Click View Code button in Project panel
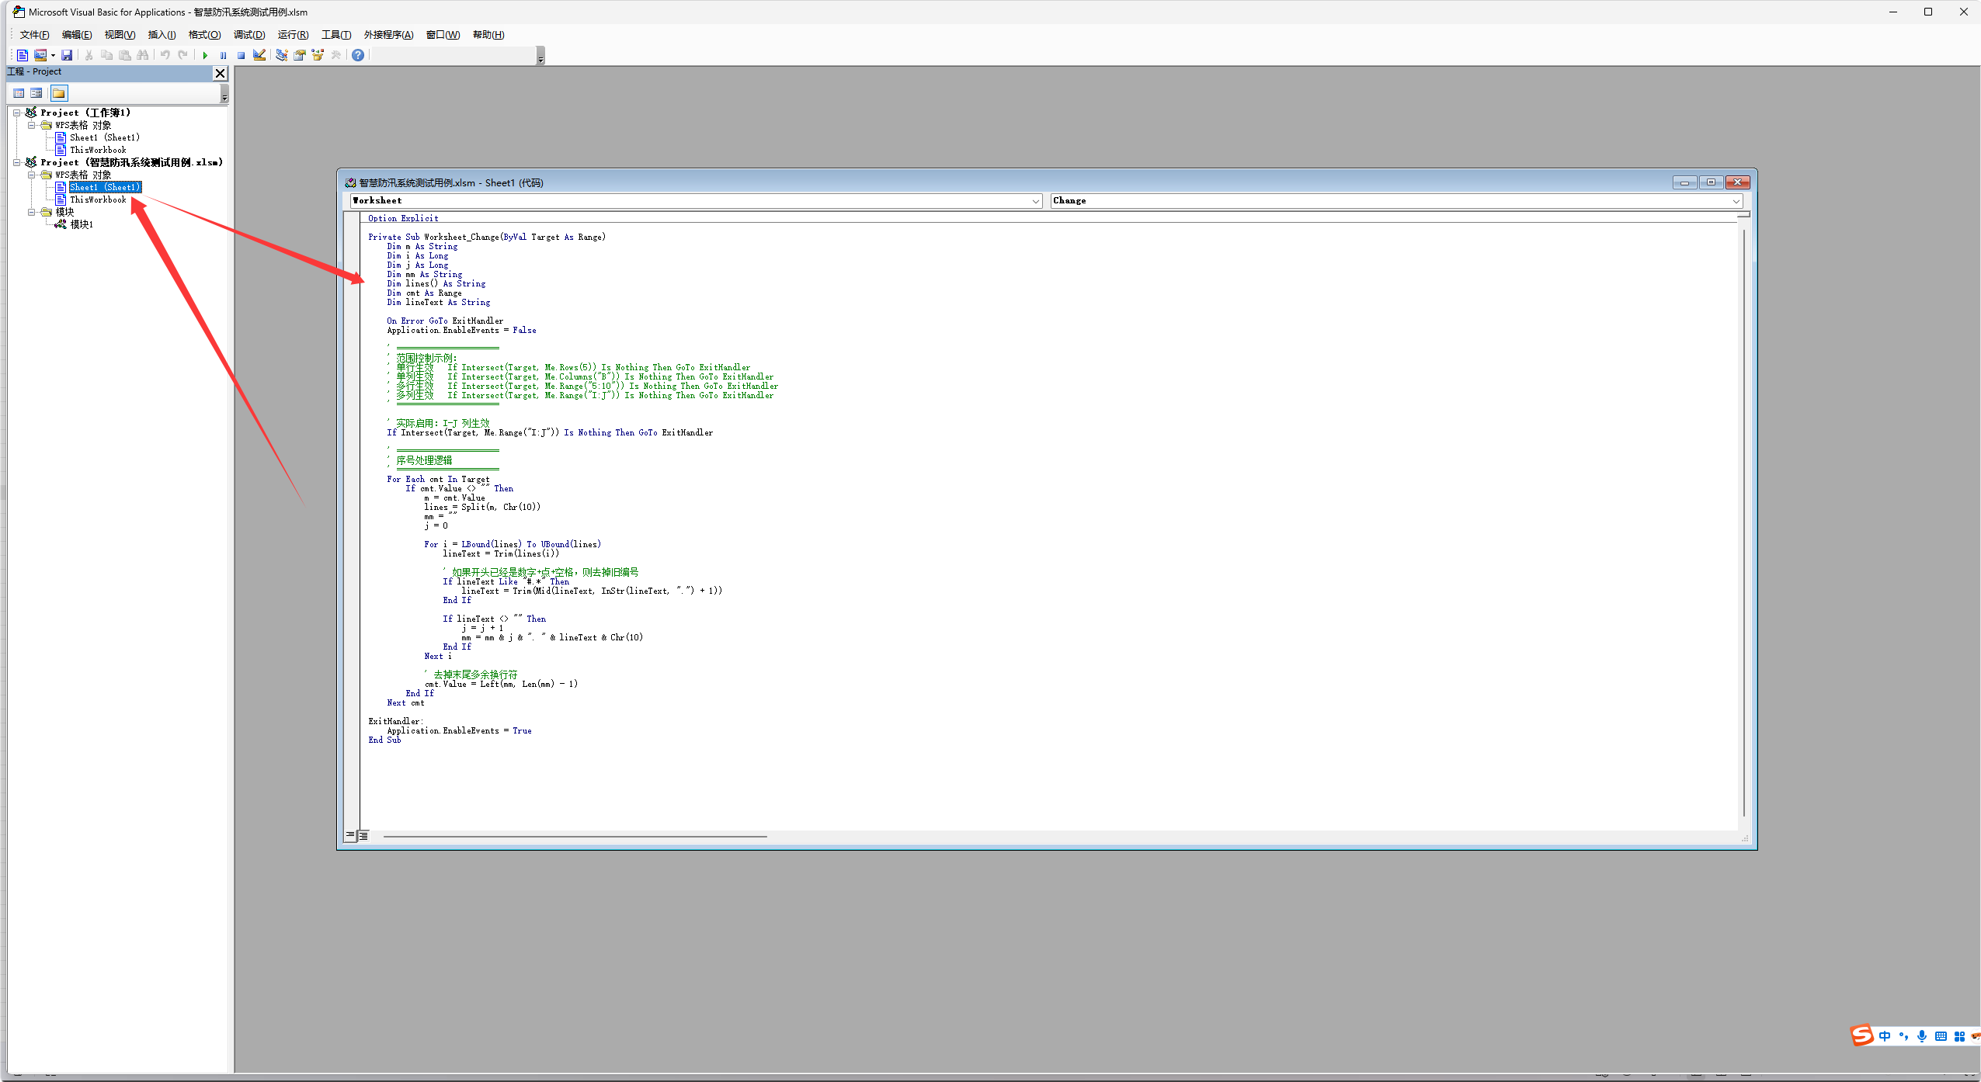Viewport: 1981px width, 1082px height. [19, 93]
